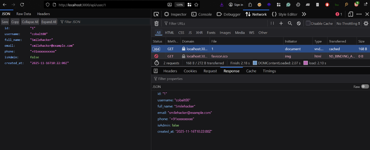Open the Style Editor panel
The width and height of the screenshot is (370, 150).
[285, 15]
